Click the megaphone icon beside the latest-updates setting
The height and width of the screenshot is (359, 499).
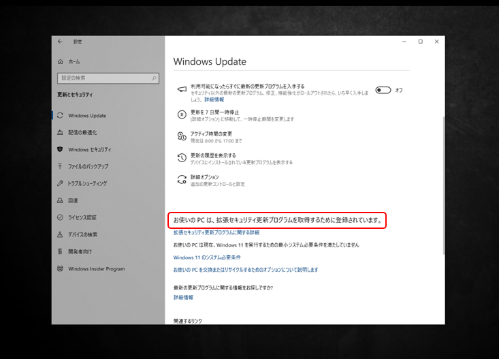click(182, 89)
